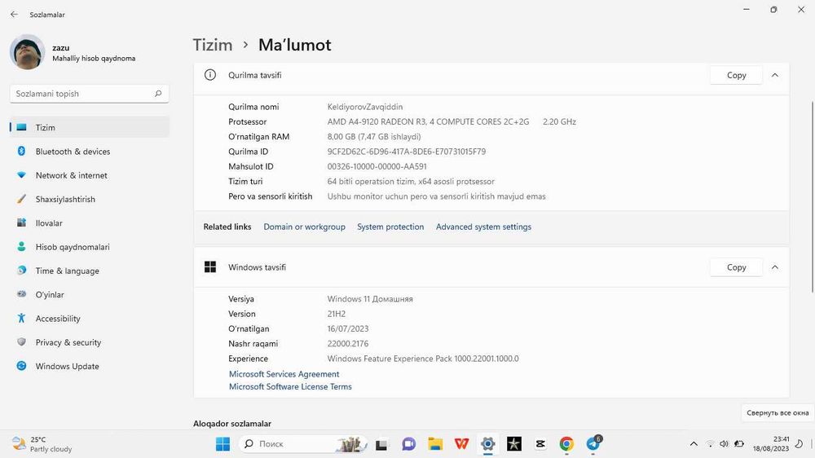815x458 pixels.
Task: Copy the Windows tavsifi details
Action: click(736, 267)
